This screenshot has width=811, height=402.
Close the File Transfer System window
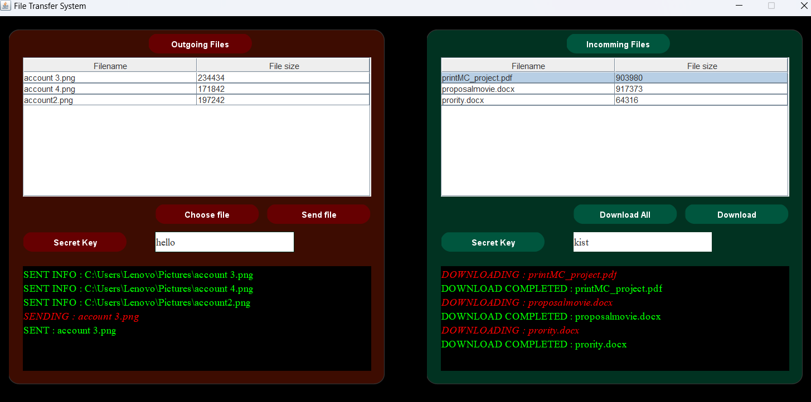tap(803, 6)
